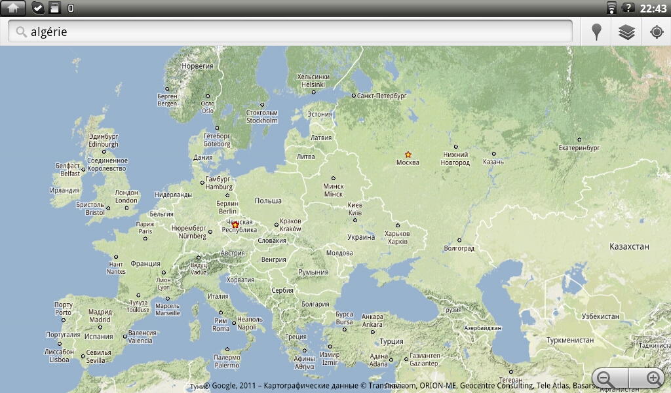Center map on my location
671x393 pixels.
pos(657,32)
